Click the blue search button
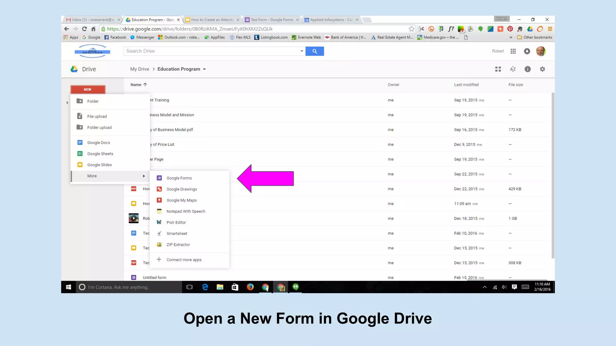Viewport: 616px width, 346px height. pos(315,51)
